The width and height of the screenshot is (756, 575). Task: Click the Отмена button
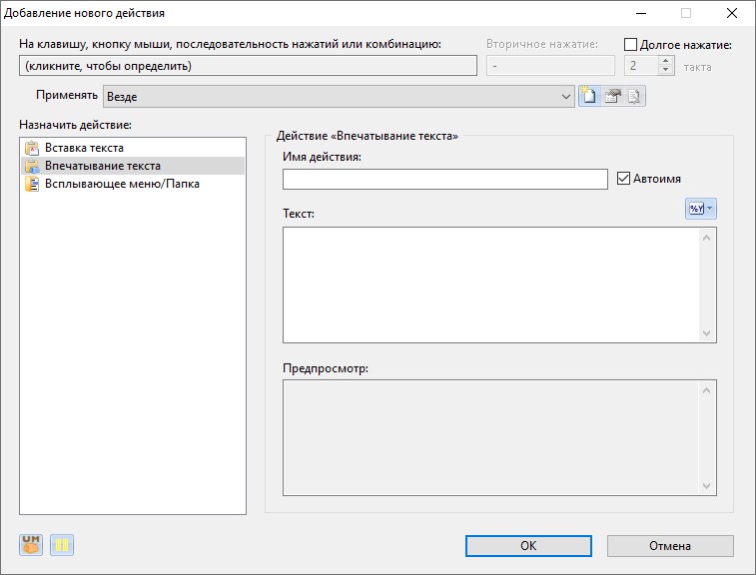(670, 546)
